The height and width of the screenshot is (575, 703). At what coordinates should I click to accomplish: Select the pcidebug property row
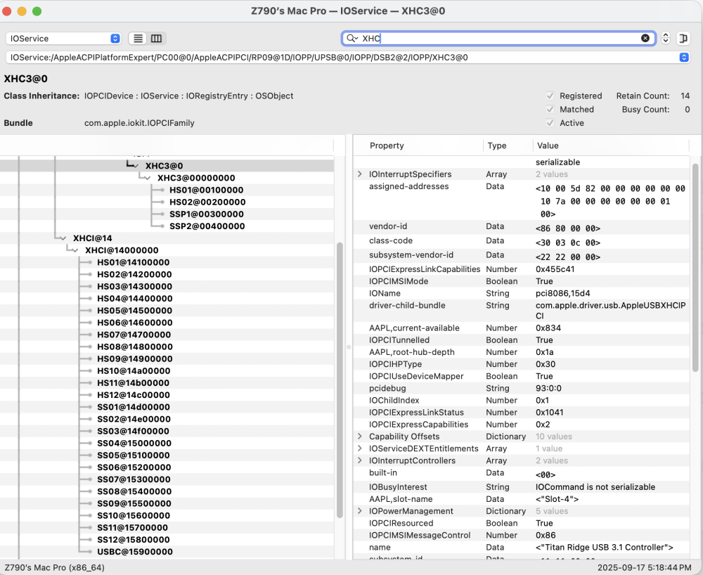[522, 388]
